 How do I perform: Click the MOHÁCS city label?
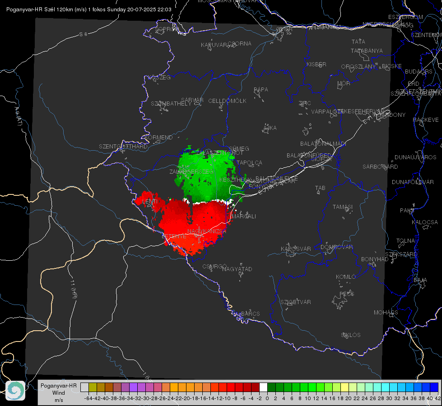click(386, 313)
